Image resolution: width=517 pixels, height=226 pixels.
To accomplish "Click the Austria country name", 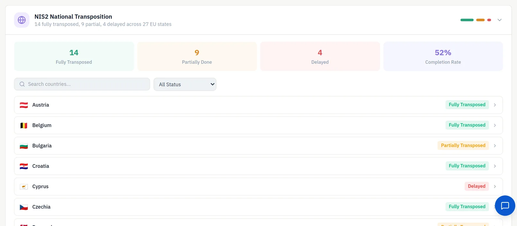I will coord(41,105).
